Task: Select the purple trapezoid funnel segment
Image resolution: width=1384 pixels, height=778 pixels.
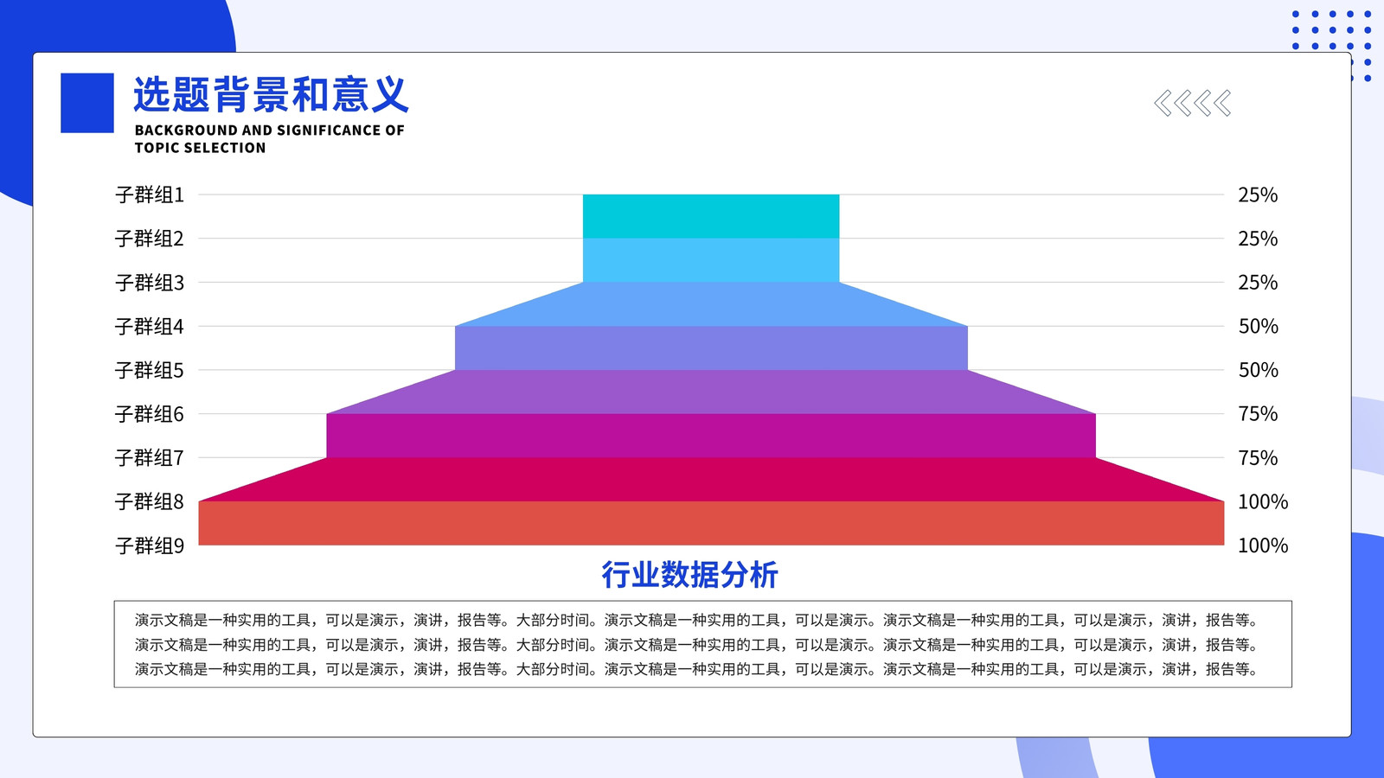Action: [x=711, y=392]
